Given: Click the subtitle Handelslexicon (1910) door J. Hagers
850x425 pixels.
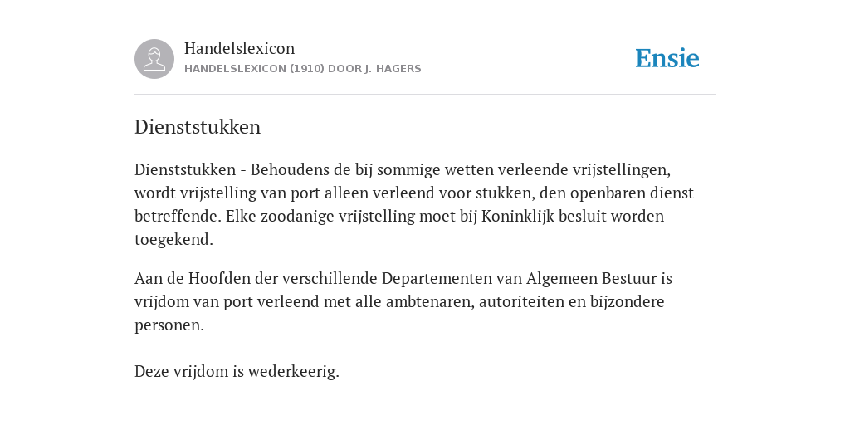Looking at the screenshot, I should pyautogui.click(x=302, y=69).
